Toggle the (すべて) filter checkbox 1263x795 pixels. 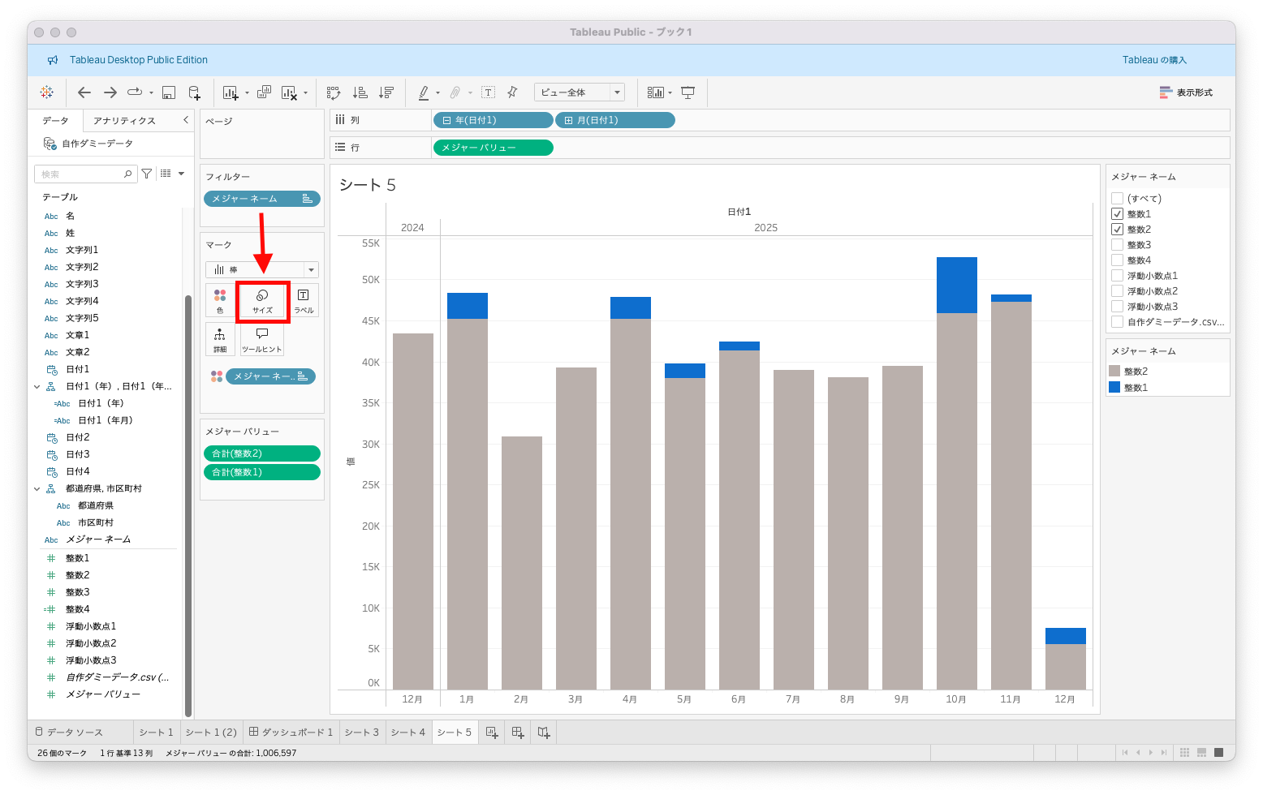1117,199
